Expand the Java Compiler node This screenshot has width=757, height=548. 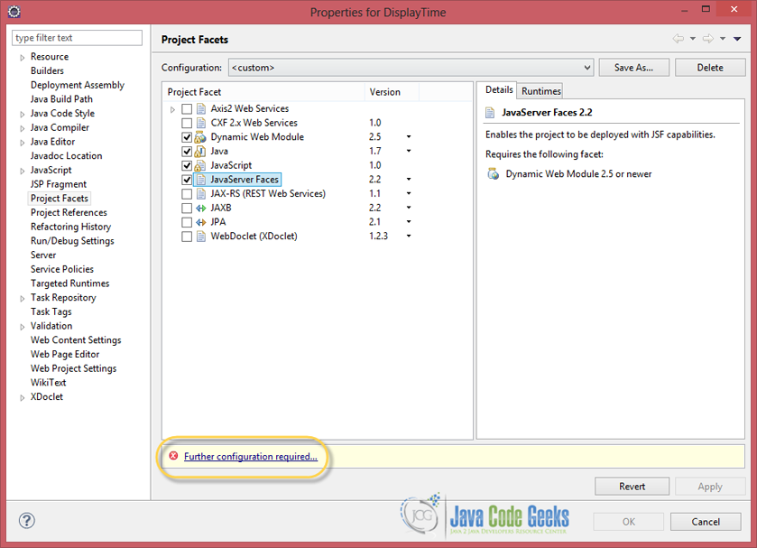click(23, 128)
